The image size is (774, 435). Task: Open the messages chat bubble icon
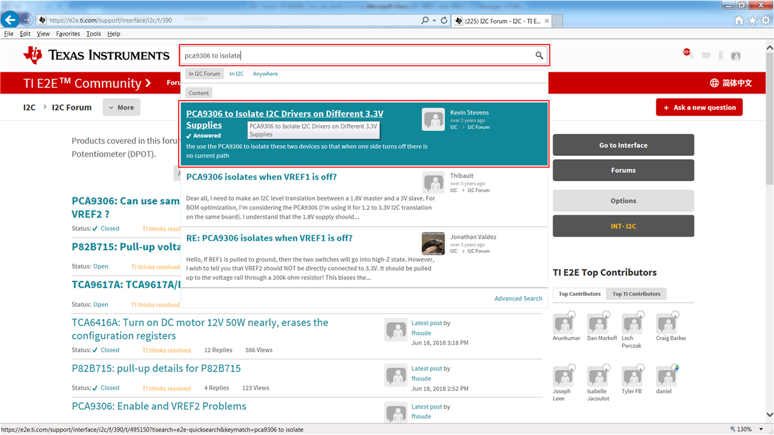706,56
